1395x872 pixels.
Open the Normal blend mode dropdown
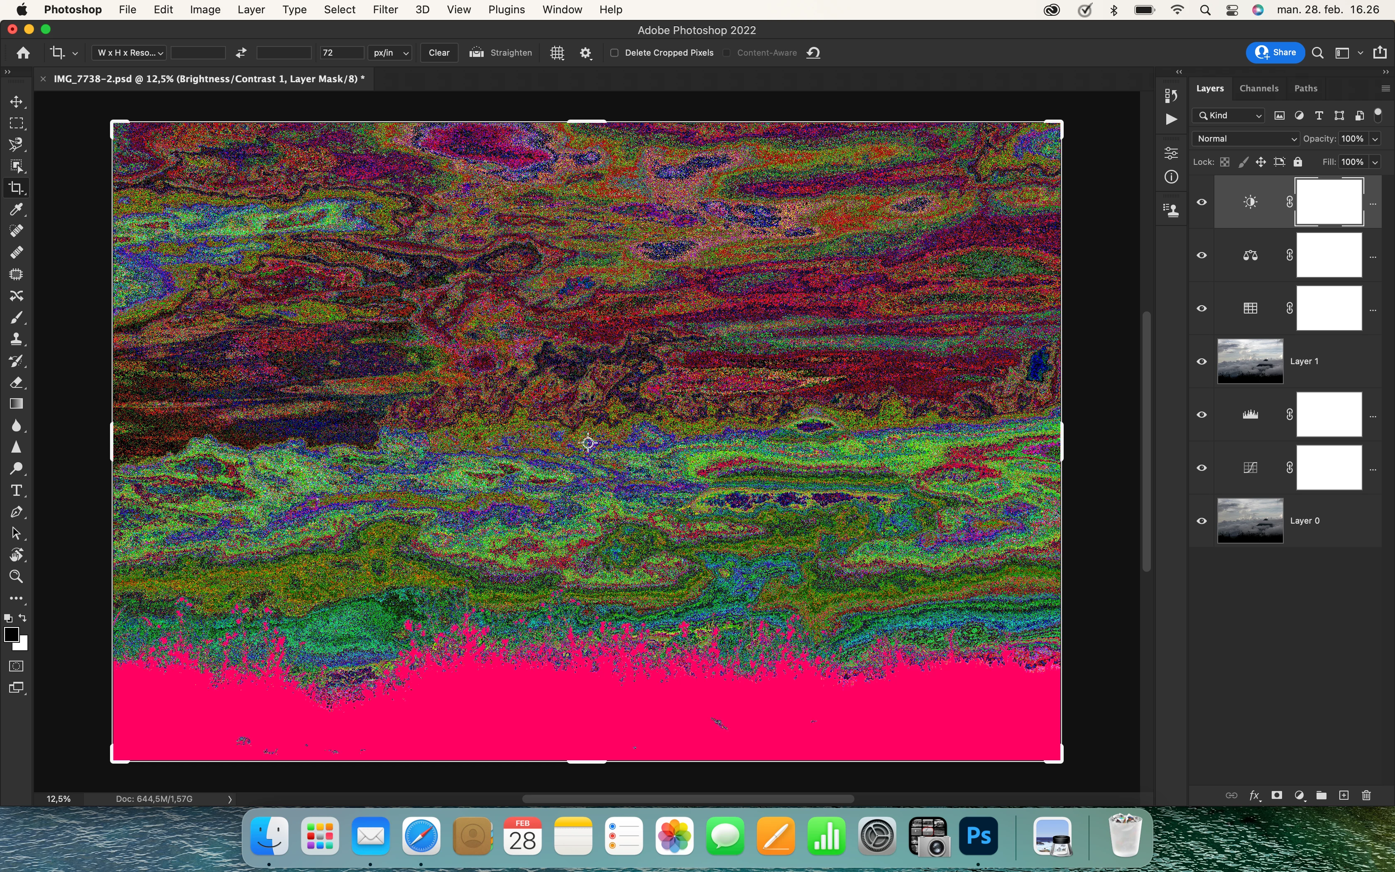click(1246, 138)
